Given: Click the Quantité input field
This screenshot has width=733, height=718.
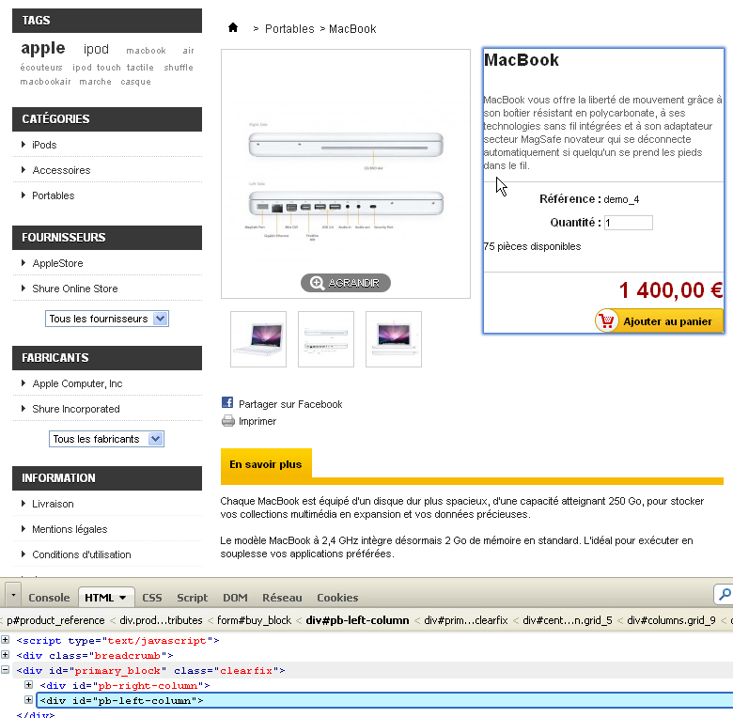Looking at the screenshot, I should [x=629, y=223].
